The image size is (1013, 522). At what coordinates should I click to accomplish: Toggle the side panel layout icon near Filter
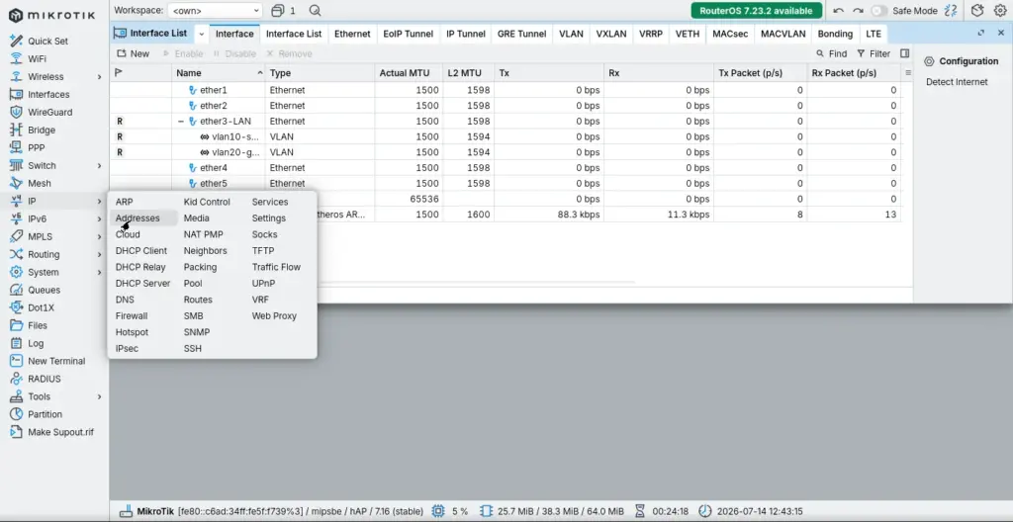904,53
